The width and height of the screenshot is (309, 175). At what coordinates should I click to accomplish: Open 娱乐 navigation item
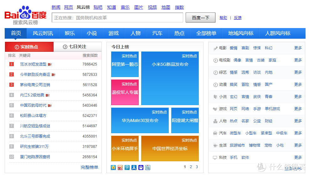pyautogui.click(x=70, y=33)
